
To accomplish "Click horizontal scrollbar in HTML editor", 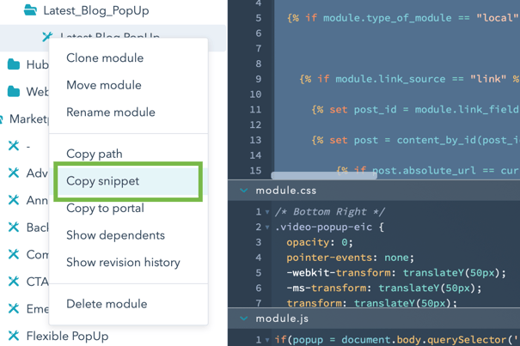I will click(324, 175).
